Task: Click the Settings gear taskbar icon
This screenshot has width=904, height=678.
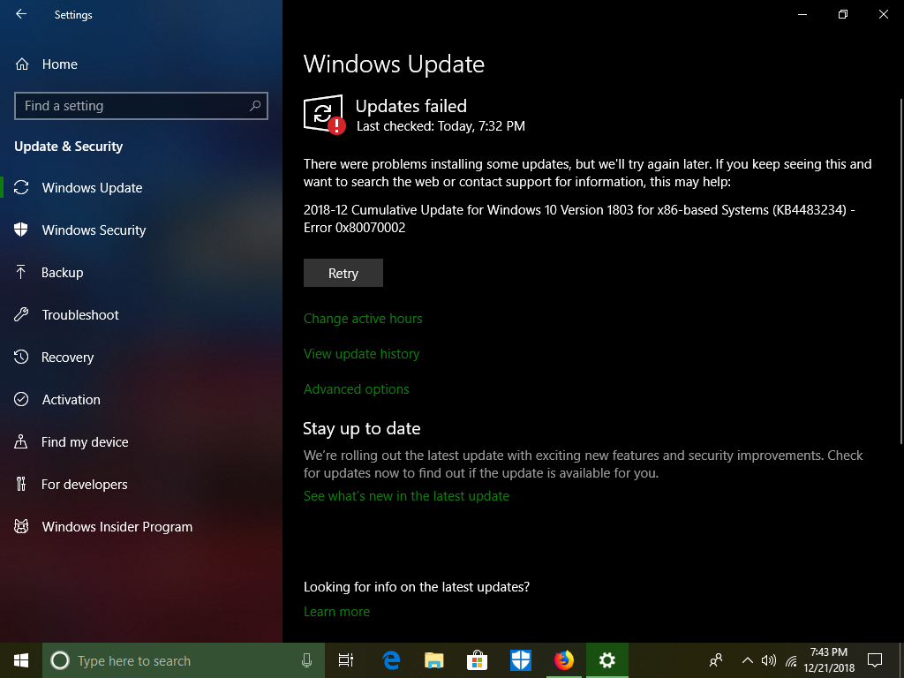Action: (x=607, y=660)
